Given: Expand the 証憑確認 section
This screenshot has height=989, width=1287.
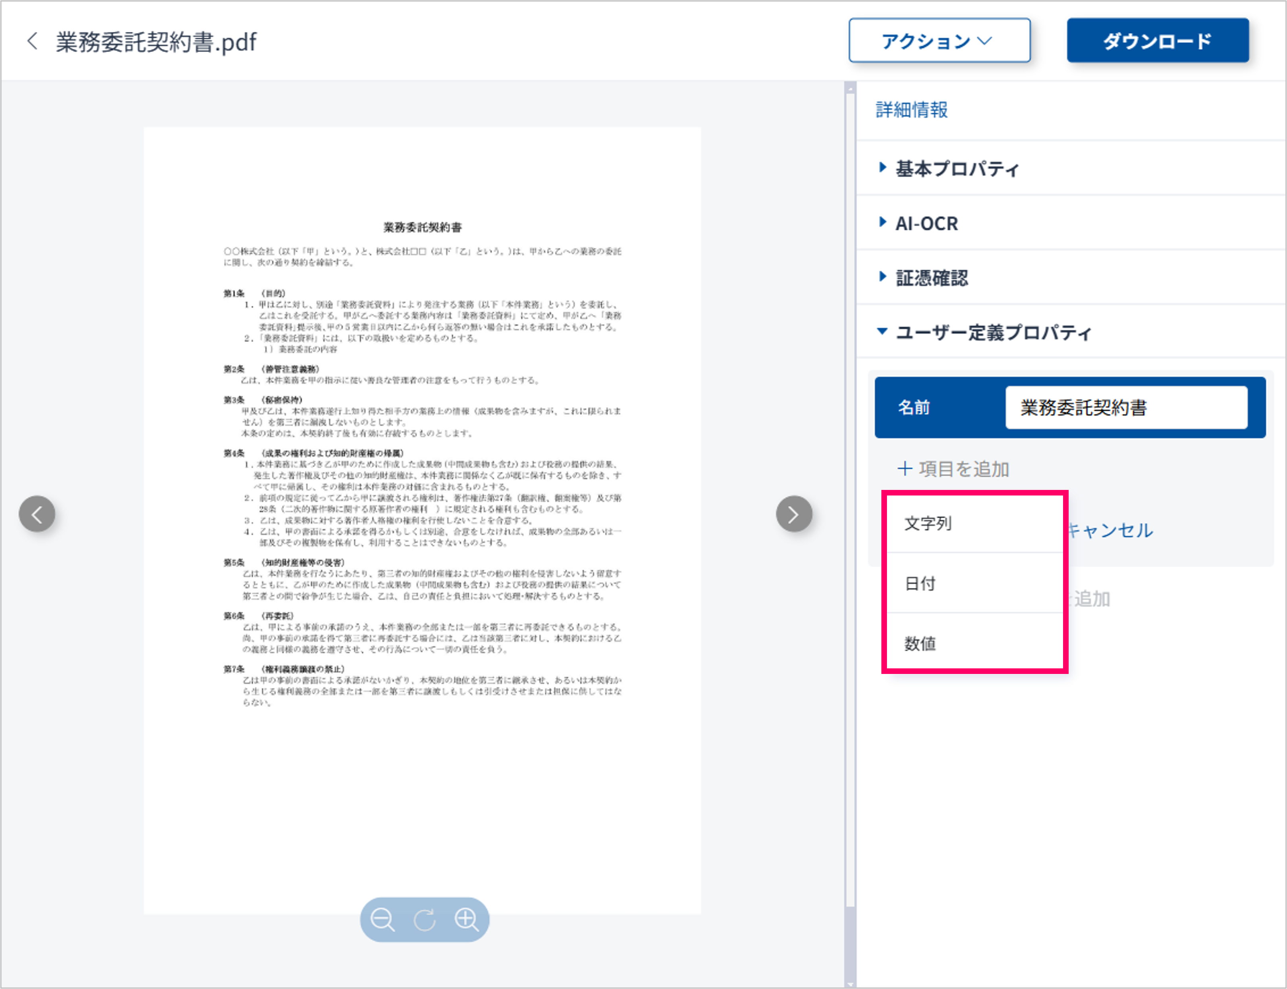Looking at the screenshot, I should pos(932,278).
